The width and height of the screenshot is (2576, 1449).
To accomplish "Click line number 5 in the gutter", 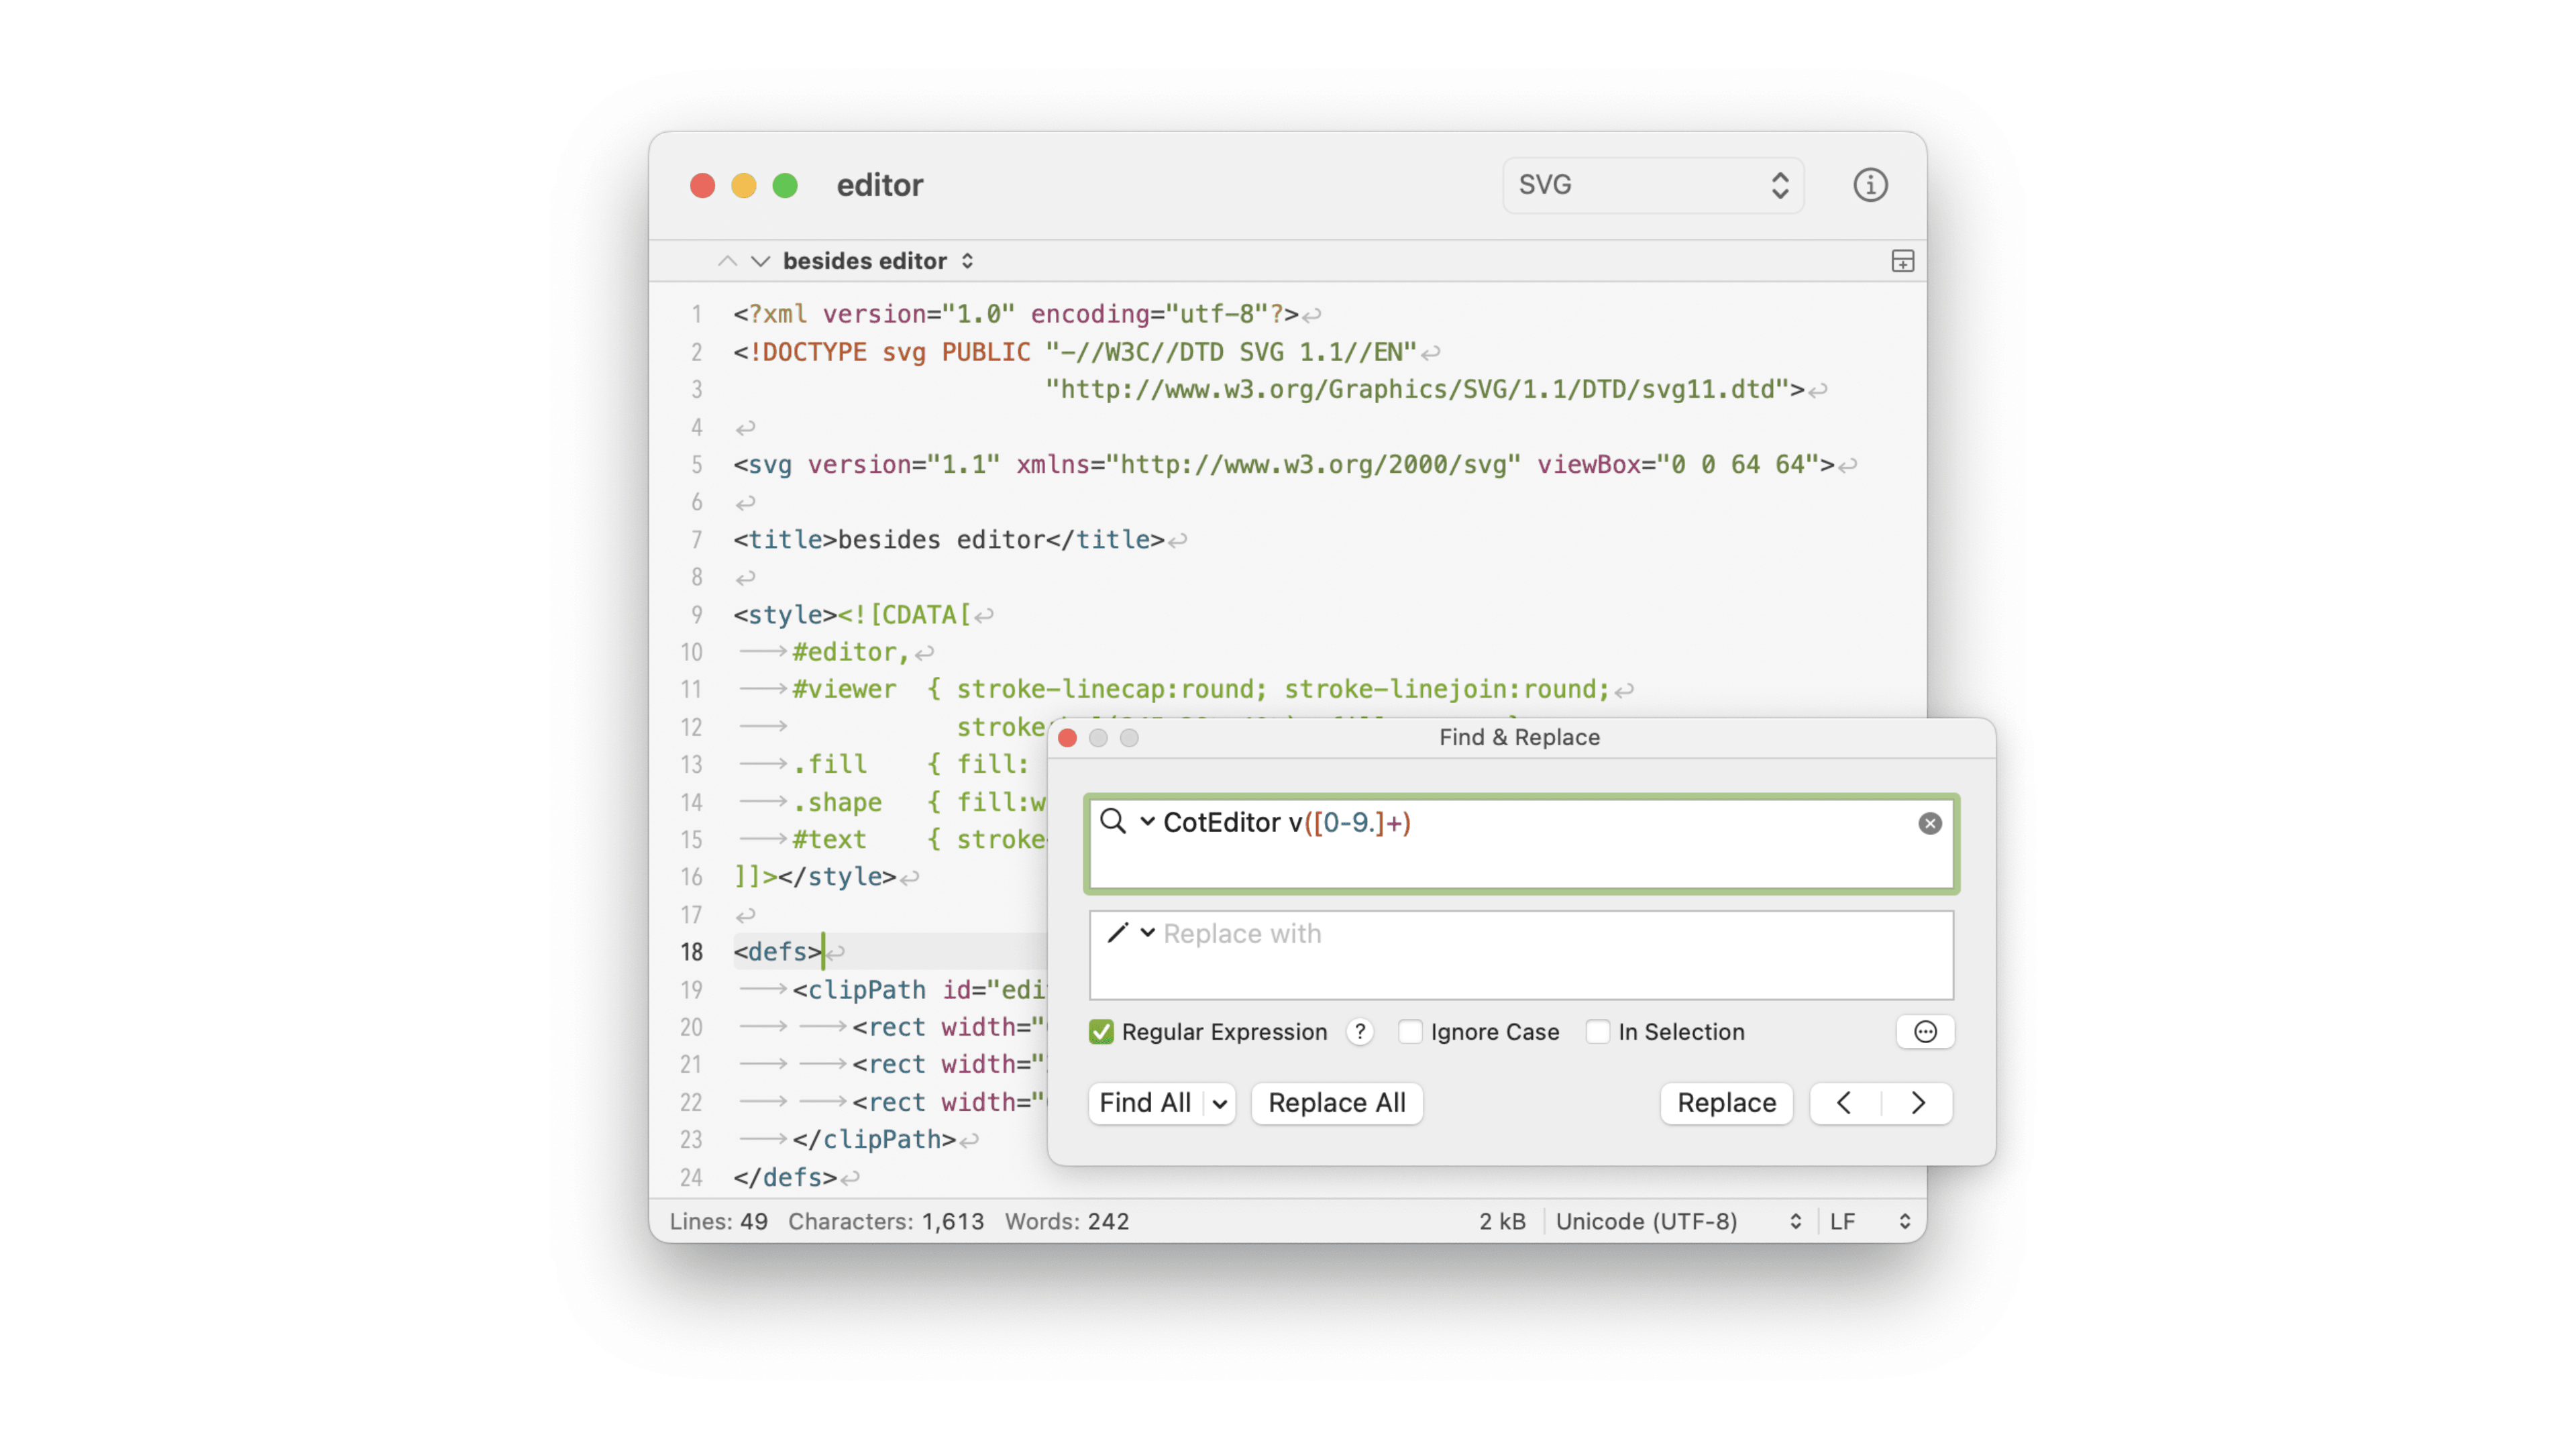I will coord(696,465).
